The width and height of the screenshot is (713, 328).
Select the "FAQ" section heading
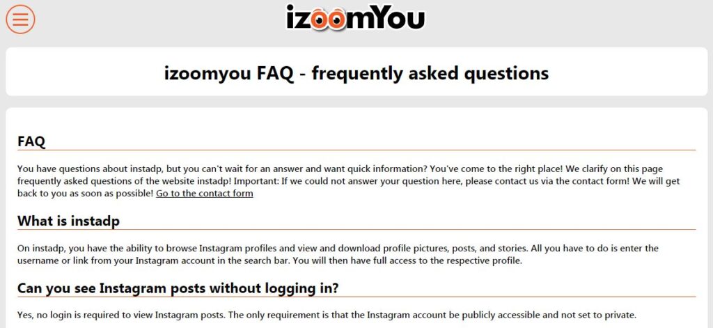31,141
